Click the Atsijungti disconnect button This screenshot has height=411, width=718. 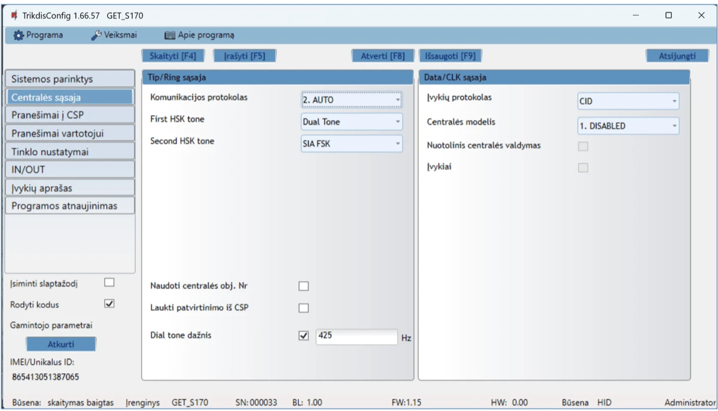point(677,56)
